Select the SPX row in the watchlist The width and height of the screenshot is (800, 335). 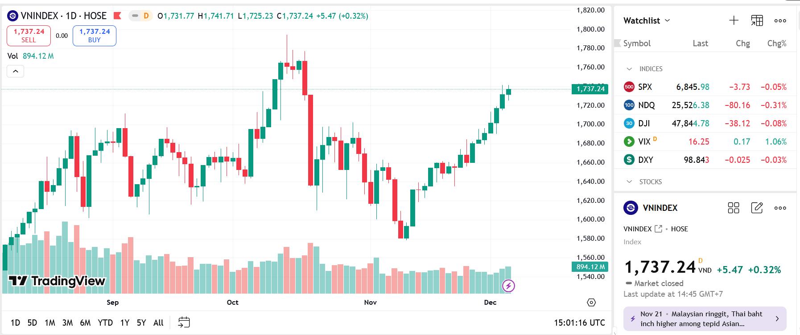705,87
